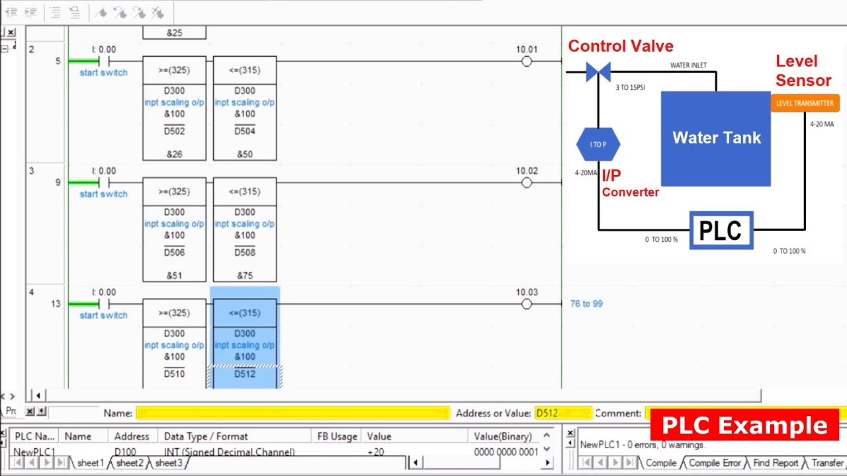847x476 pixels.
Task: Click the PLC Name column header
Action: (35, 436)
